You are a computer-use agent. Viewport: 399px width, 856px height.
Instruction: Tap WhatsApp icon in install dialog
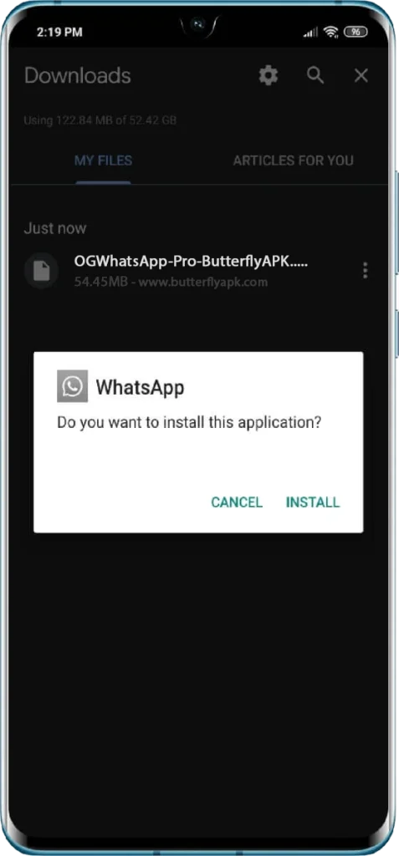click(72, 386)
